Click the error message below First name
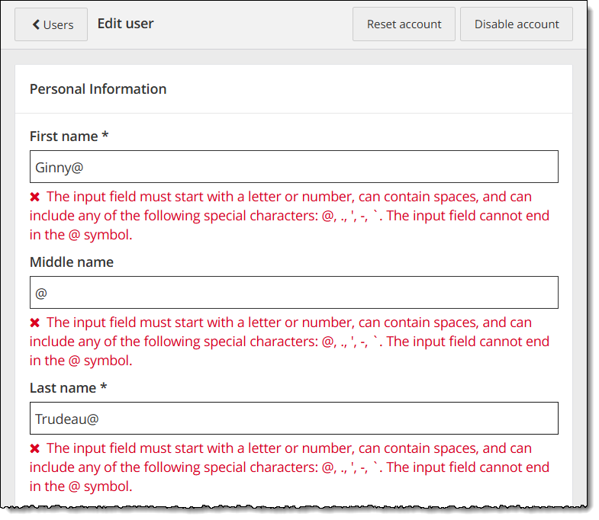This screenshot has width=599, height=520. coord(290,216)
